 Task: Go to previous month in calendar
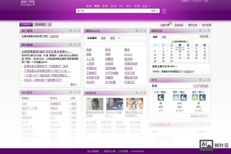point(173,42)
